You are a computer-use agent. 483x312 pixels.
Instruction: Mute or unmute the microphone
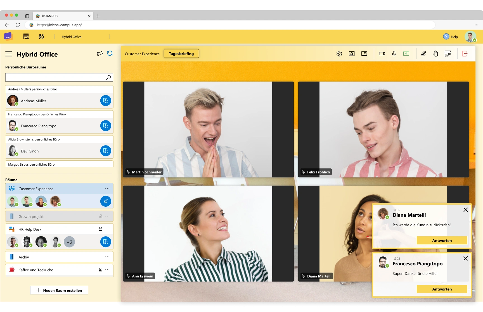point(394,54)
